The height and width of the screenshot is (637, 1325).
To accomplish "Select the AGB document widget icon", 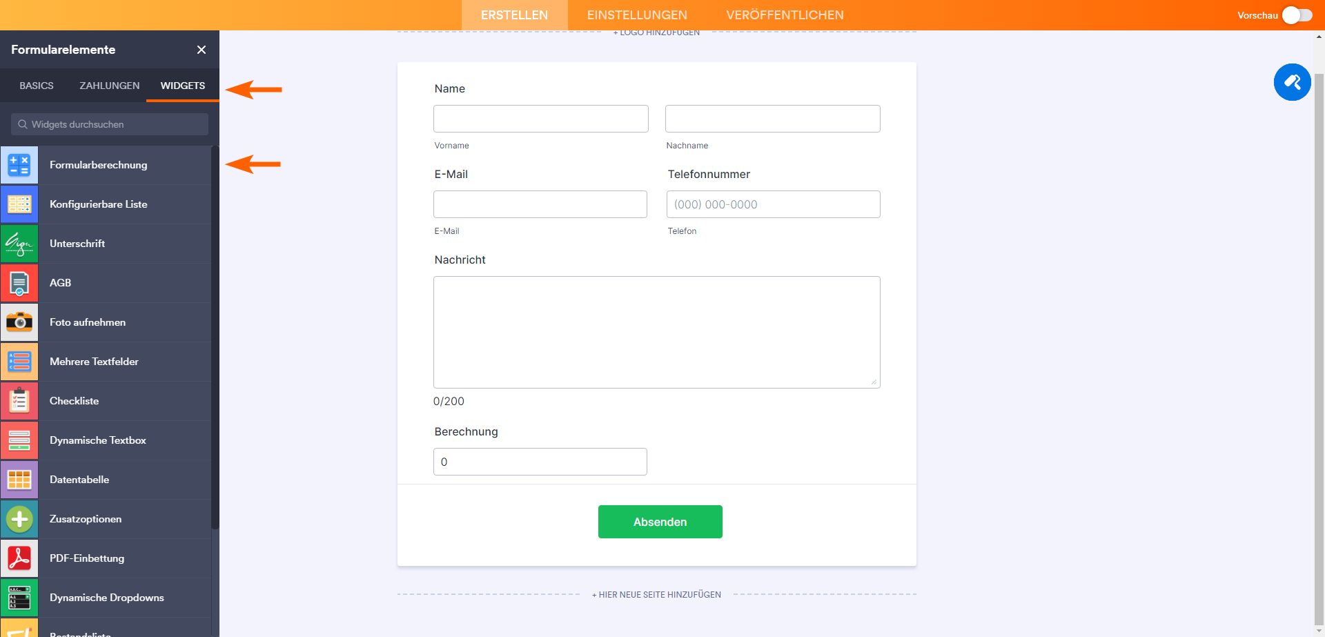I will [19, 283].
